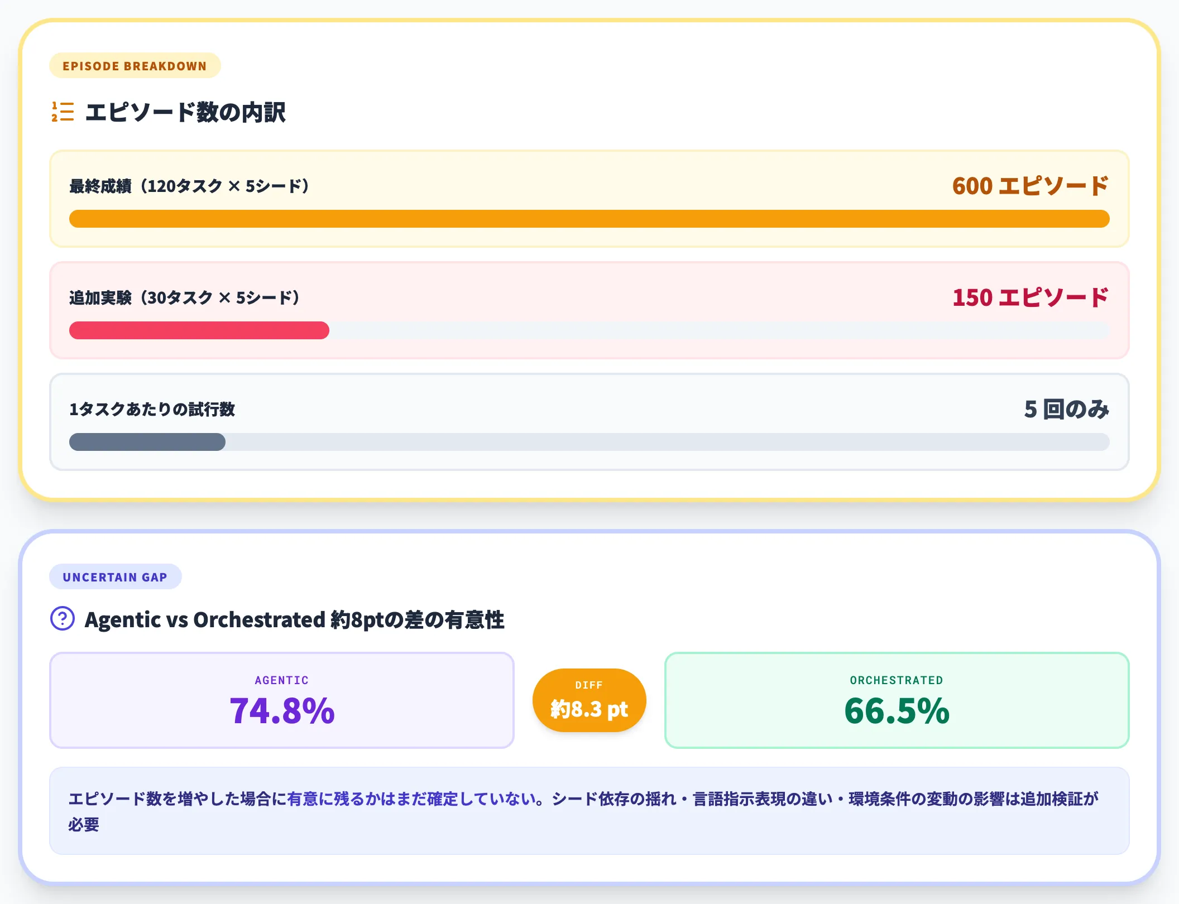Click the value 150 エピソード
Viewport: 1179px width, 904px height.
[1031, 297]
